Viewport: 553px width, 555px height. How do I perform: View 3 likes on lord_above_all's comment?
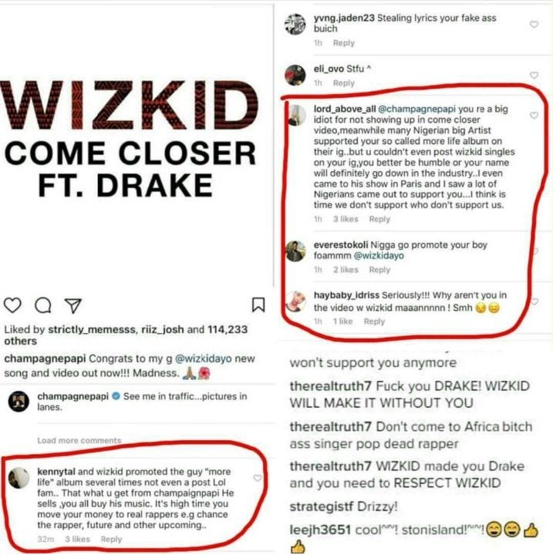pyautogui.click(x=346, y=219)
